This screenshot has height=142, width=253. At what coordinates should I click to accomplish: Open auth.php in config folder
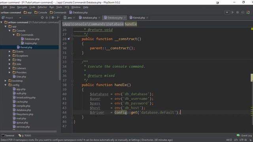point(19,93)
